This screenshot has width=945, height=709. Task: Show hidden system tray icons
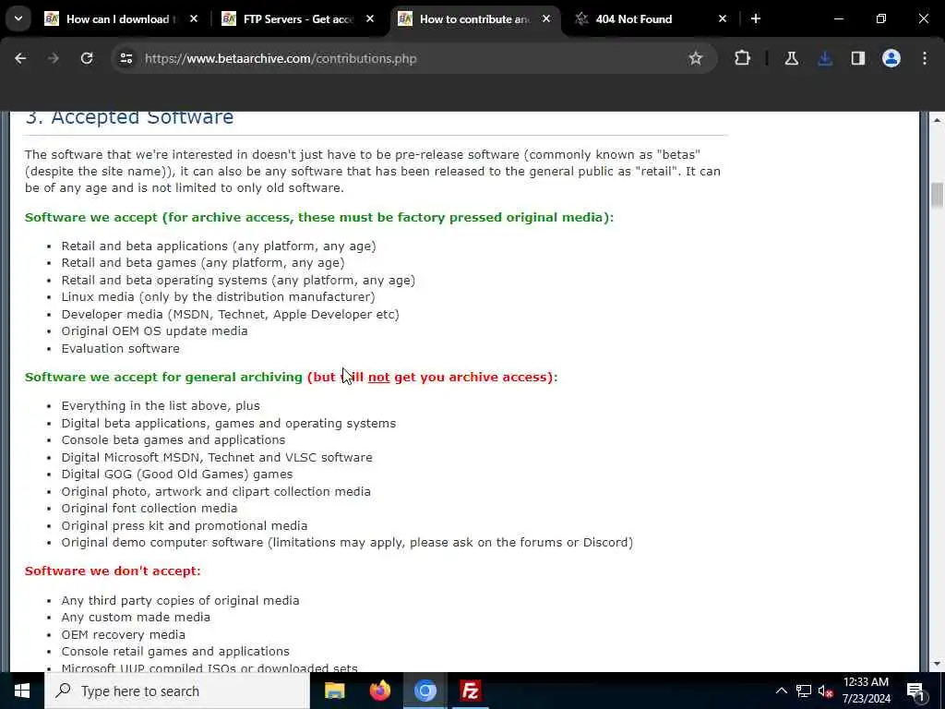tap(781, 691)
